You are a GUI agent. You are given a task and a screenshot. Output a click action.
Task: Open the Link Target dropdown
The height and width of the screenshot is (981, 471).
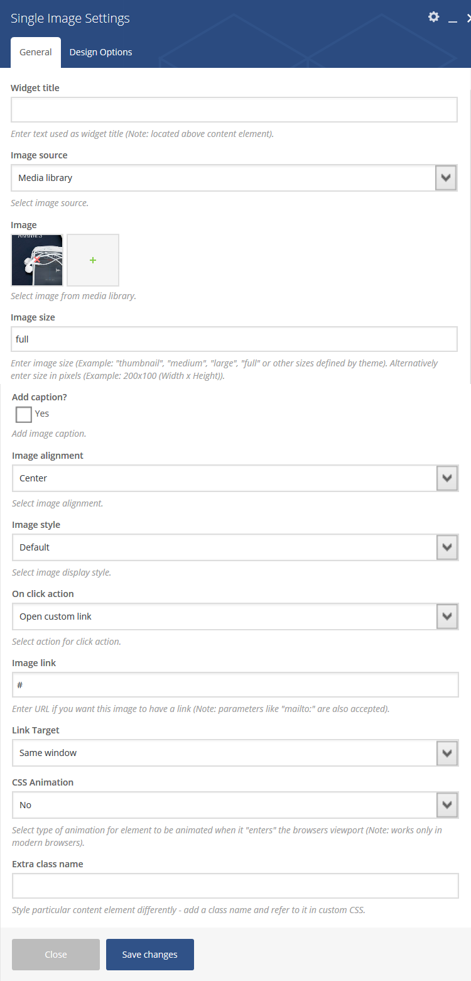(x=235, y=753)
